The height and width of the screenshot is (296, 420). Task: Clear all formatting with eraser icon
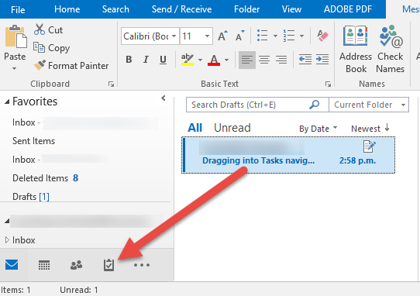(x=322, y=36)
